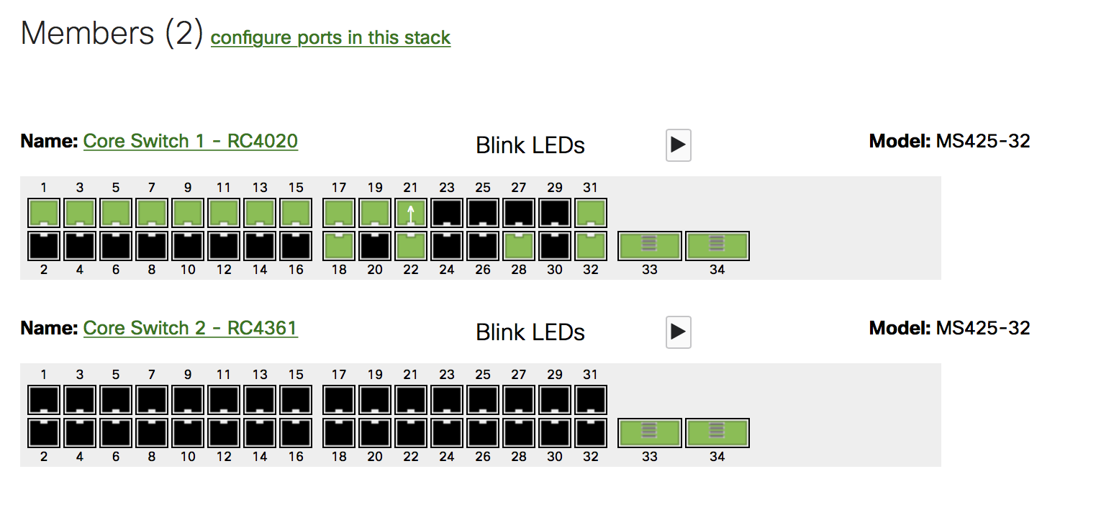Select port 10 on Core Switch 1

pos(187,245)
